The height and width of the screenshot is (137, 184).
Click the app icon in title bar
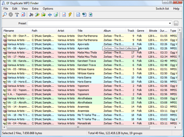click(3, 3)
